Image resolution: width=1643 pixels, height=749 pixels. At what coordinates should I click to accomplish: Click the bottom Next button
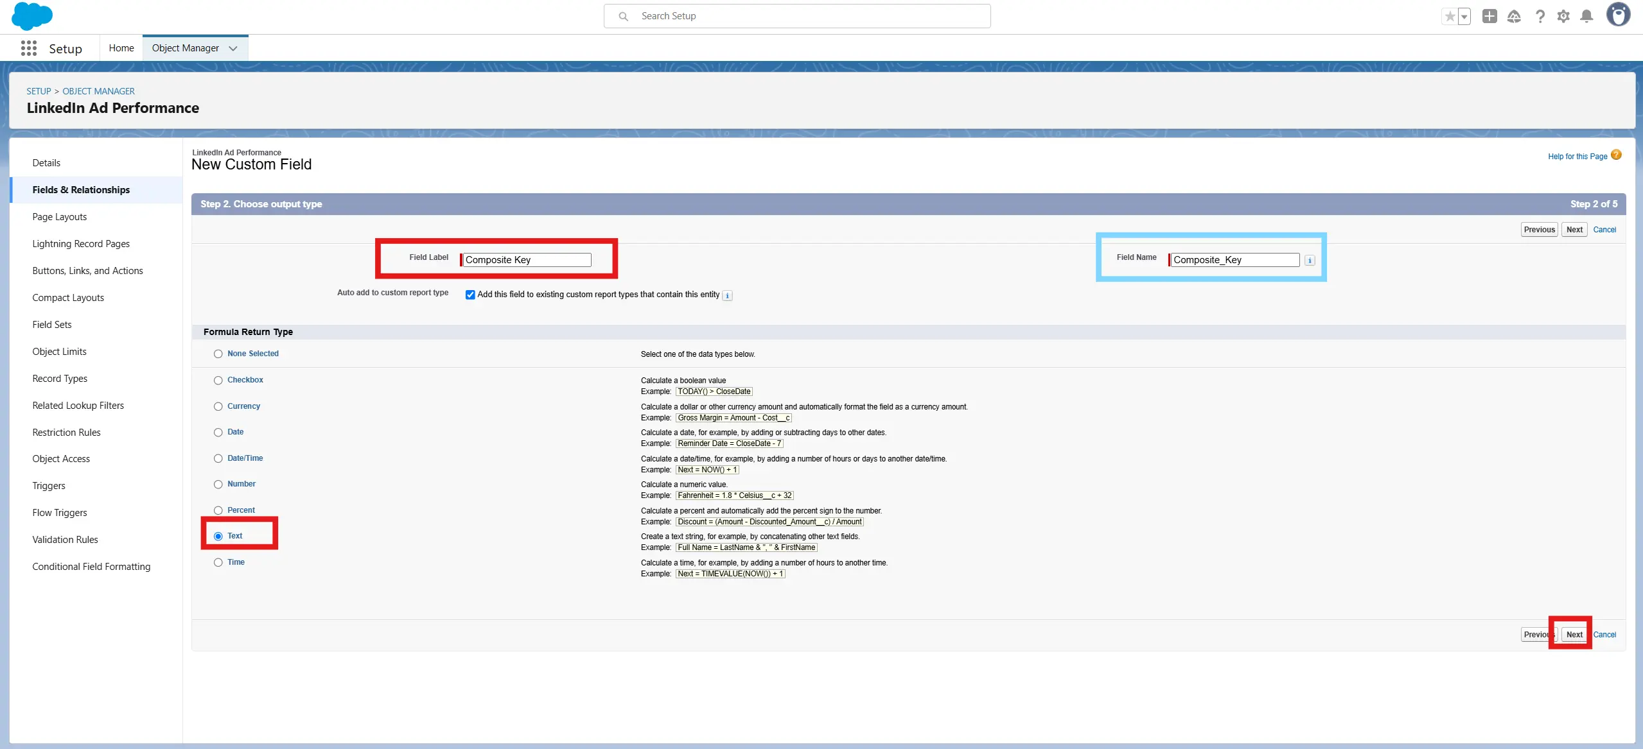[1574, 634]
